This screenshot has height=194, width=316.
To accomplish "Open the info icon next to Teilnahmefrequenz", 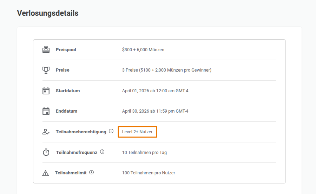I will tap(102, 152).
